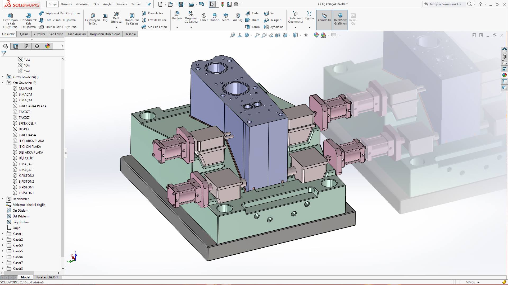This screenshot has height=285, width=508.
Task: Expand the Denklemler node
Action: 3,199
